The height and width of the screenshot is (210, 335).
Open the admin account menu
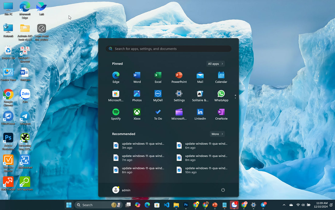click(122, 190)
